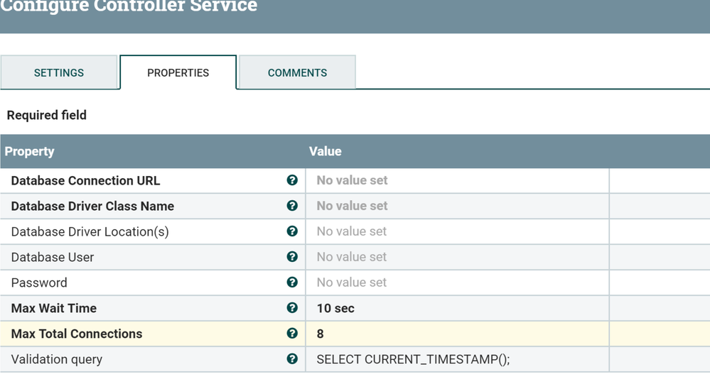Screen dimensions: 710x379
Task: Change the 10 sec Max Wait Time value
Action: 456,308
